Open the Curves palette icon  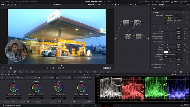point(39,72)
